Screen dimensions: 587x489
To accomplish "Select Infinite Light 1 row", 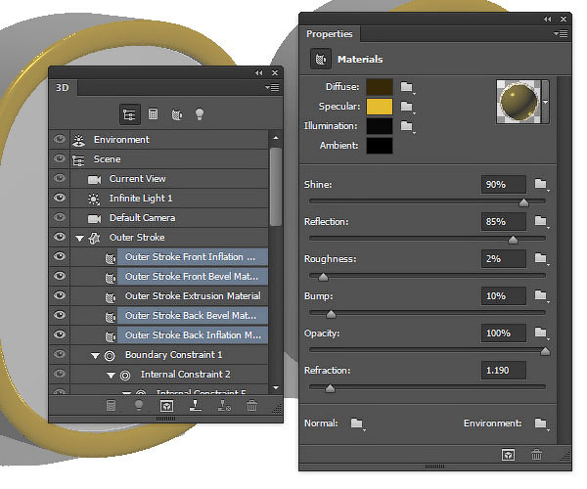I will coord(169,198).
